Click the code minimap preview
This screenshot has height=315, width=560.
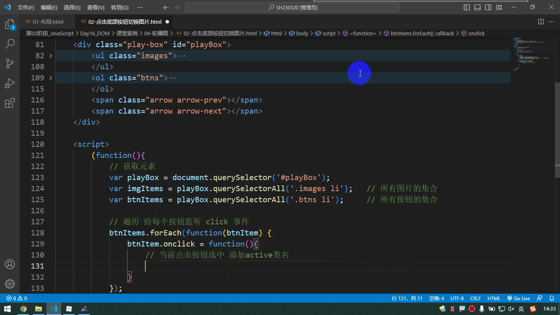[532, 54]
